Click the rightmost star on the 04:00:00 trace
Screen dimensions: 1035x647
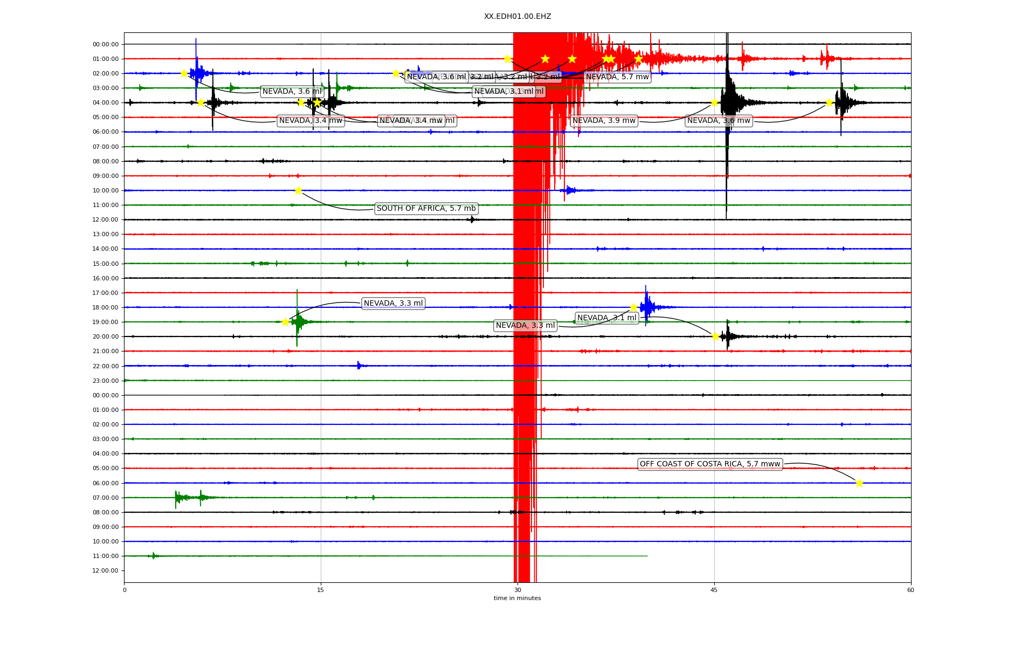click(829, 102)
